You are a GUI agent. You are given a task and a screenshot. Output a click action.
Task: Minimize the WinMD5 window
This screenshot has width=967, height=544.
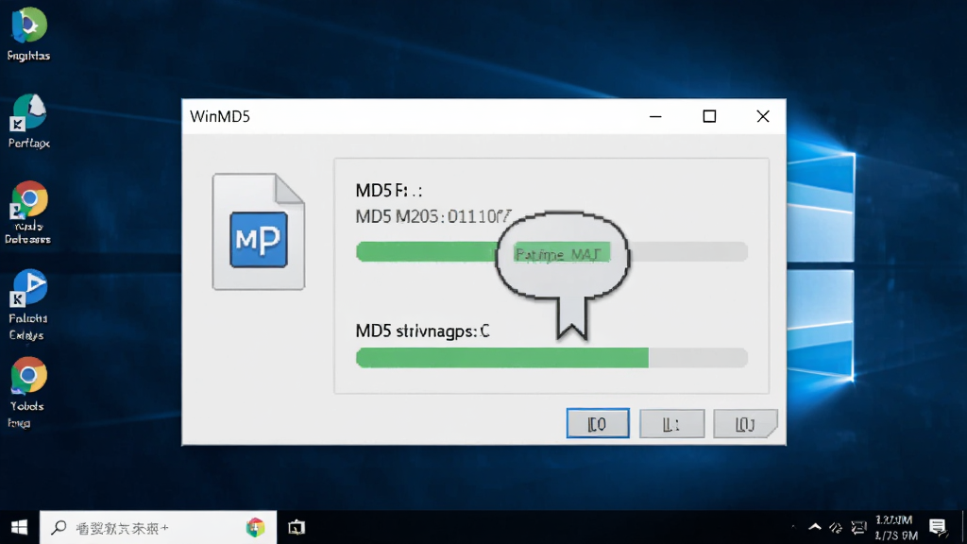tap(655, 116)
